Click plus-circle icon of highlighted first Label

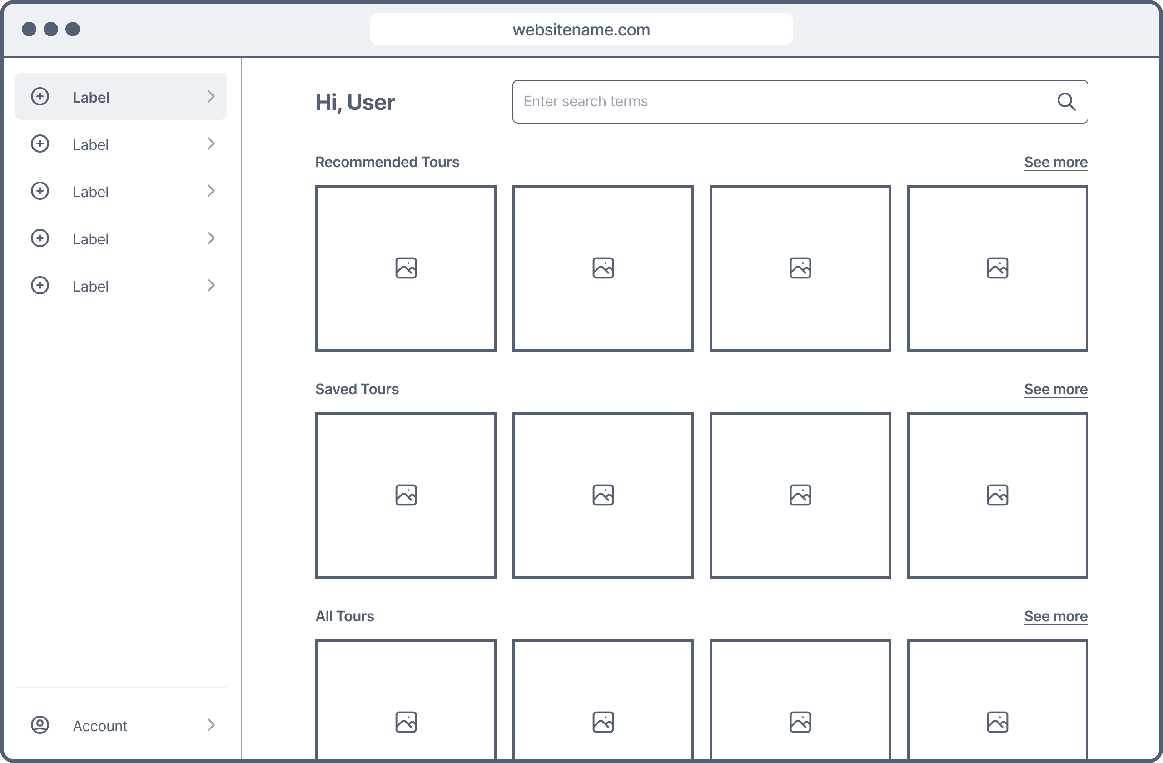tap(40, 96)
